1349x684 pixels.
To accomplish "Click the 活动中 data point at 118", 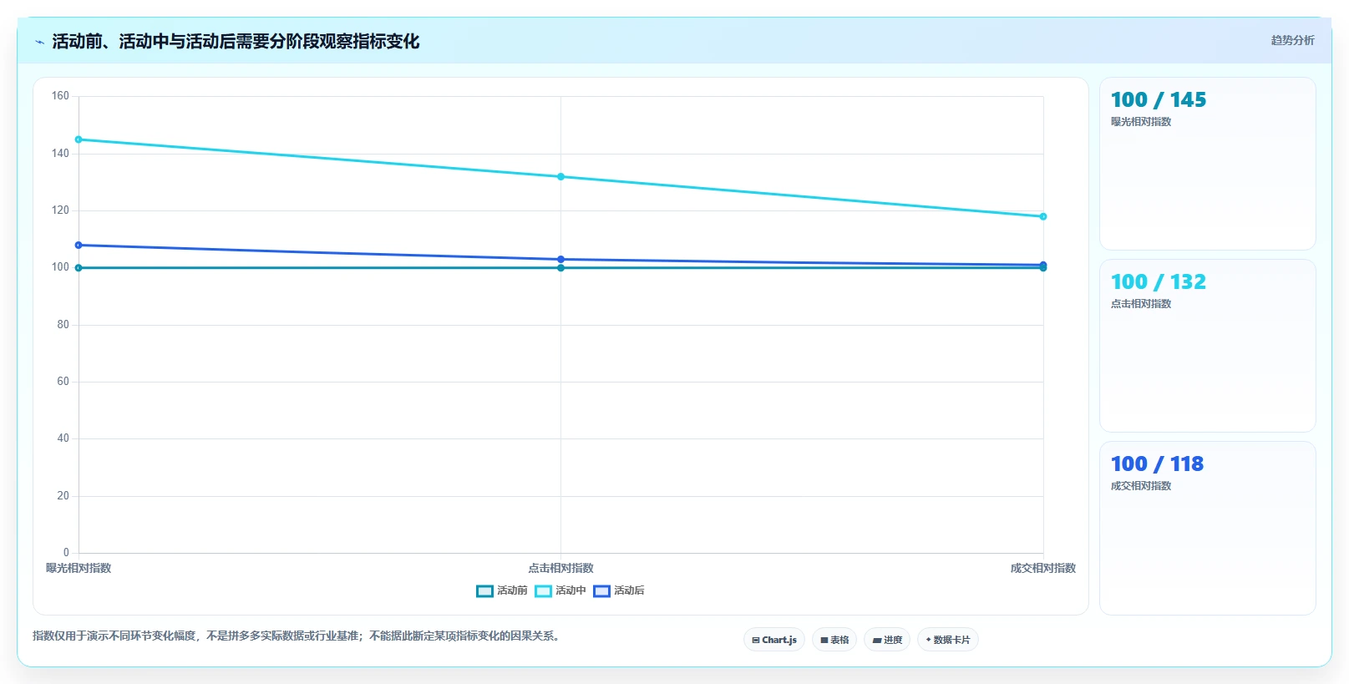I will [1043, 216].
